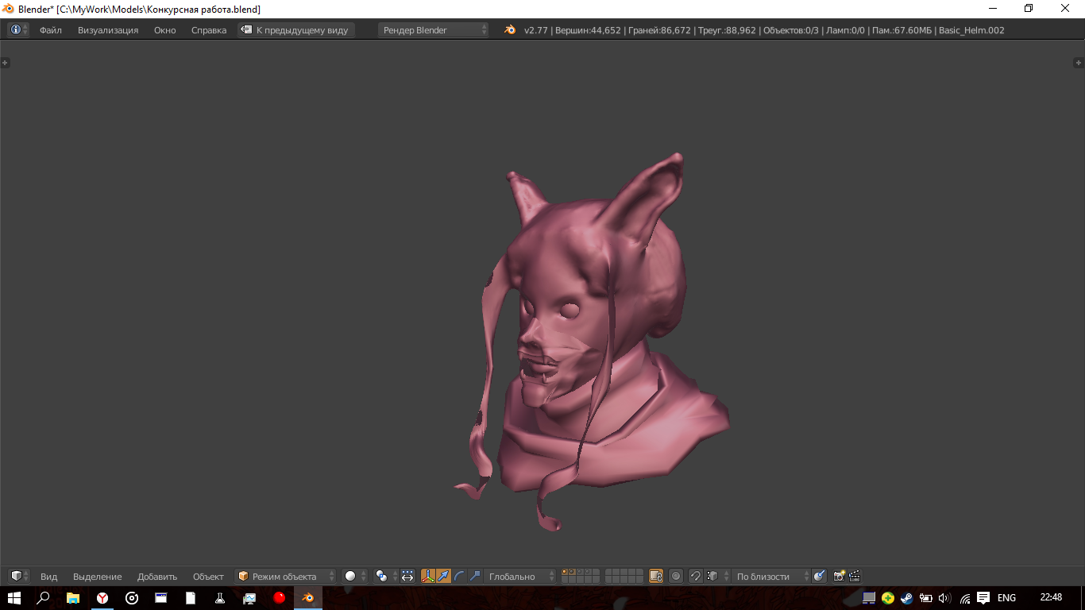Image resolution: width=1085 pixels, height=610 pixels.
Task: Open the Режим объекта mode dropdown
Action: pos(286,576)
